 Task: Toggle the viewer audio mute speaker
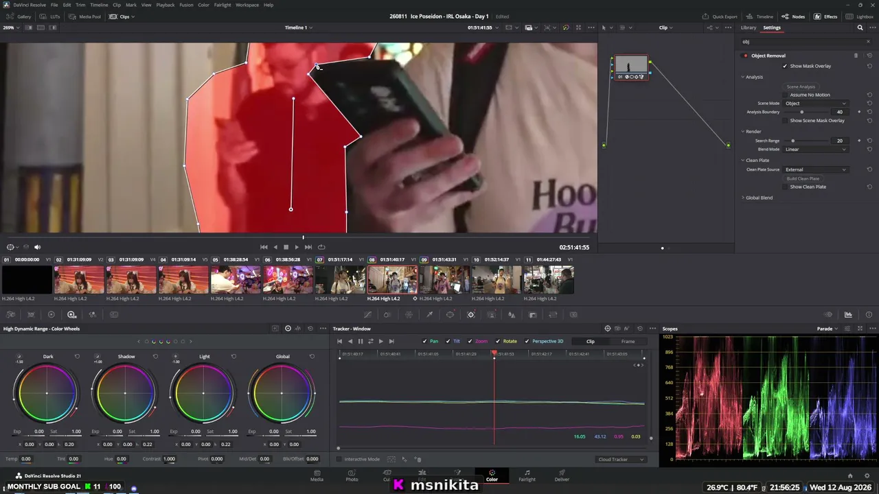(37, 247)
